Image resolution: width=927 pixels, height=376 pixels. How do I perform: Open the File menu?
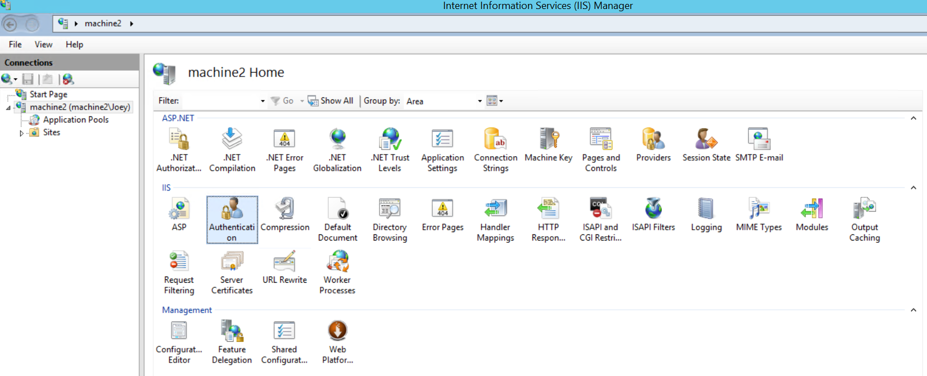pyautogui.click(x=15, y=44)
